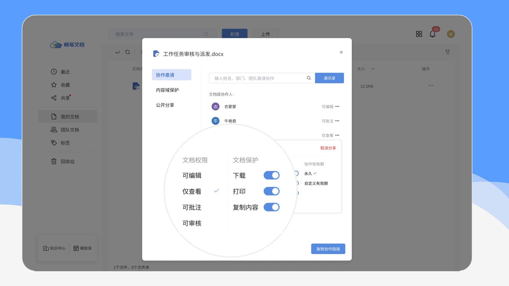
Task: Select 我的文档 in sidebar
Action: [x=68, y=117]
